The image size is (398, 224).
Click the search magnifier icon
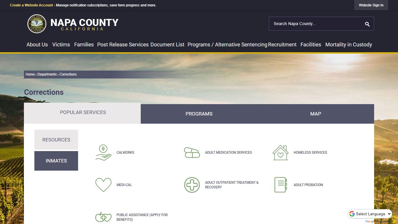point(367,24)
